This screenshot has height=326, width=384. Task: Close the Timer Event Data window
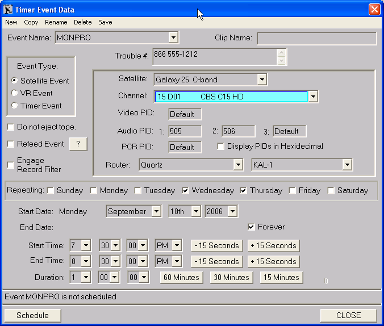[x=374, y=10]
